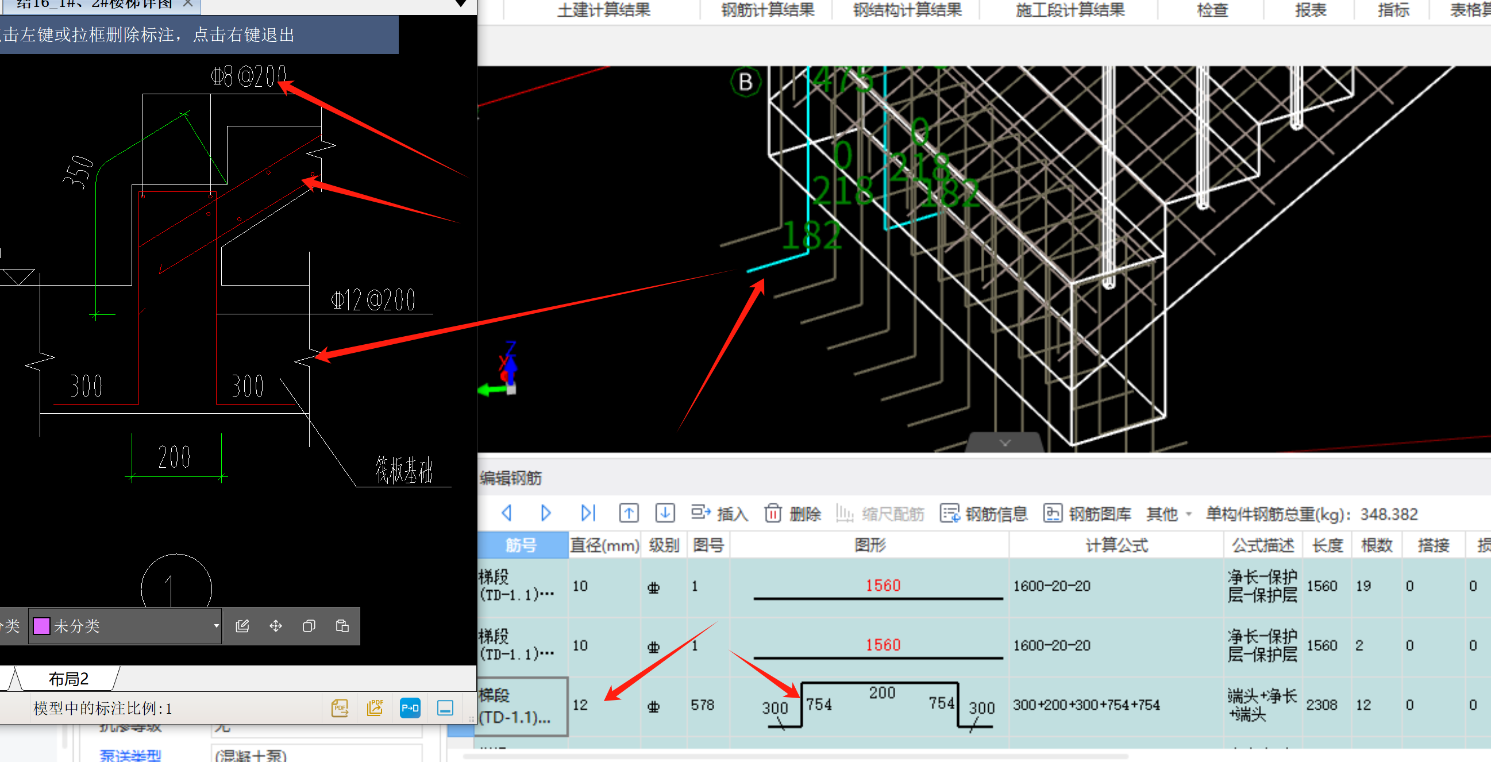Open the 指标 tab
This screenshot has width=1491, height=762.
[x=1393, y=10]
